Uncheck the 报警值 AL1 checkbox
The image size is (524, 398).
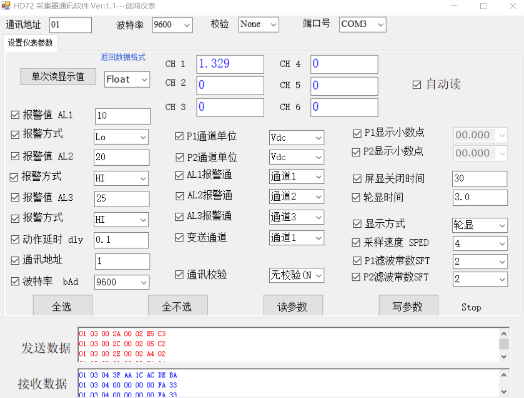click(x=15, y=115)
